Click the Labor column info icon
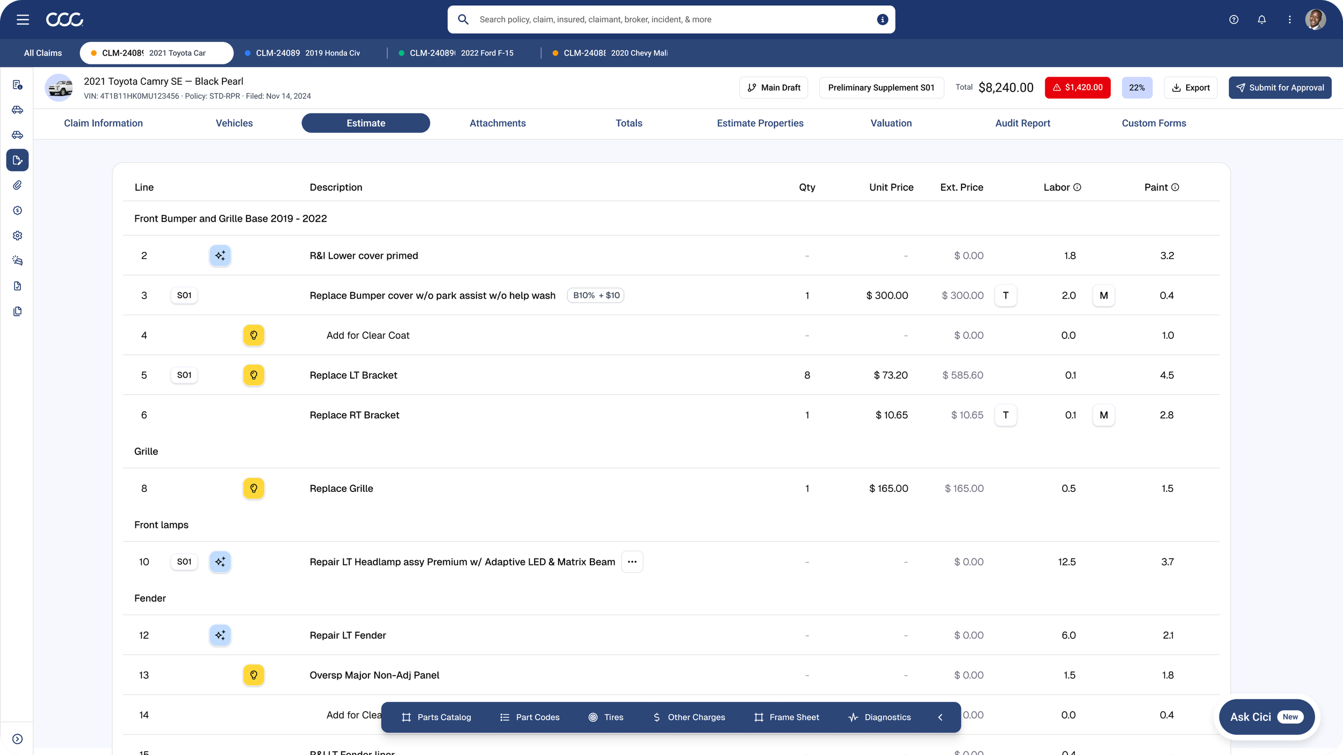This screenshot has width=1343, height=755. (1077, 187)
